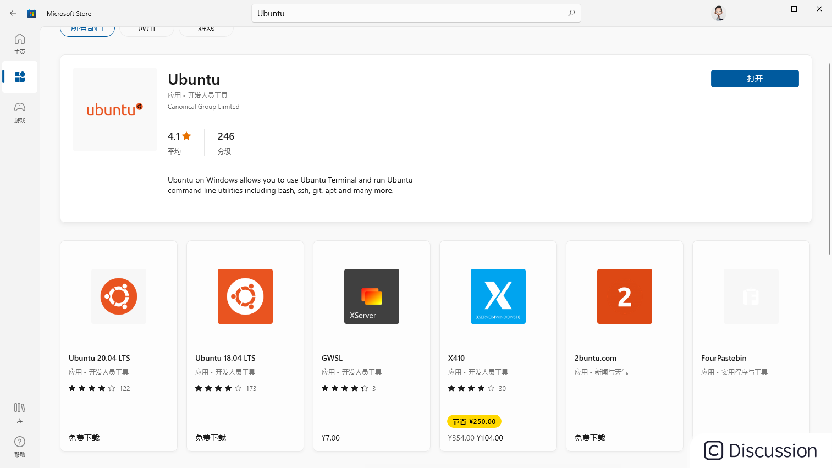The height and width of the screenshot is (468, 832).
Task: Click the 4.1 average rating
Action: (x=179, y=136)
